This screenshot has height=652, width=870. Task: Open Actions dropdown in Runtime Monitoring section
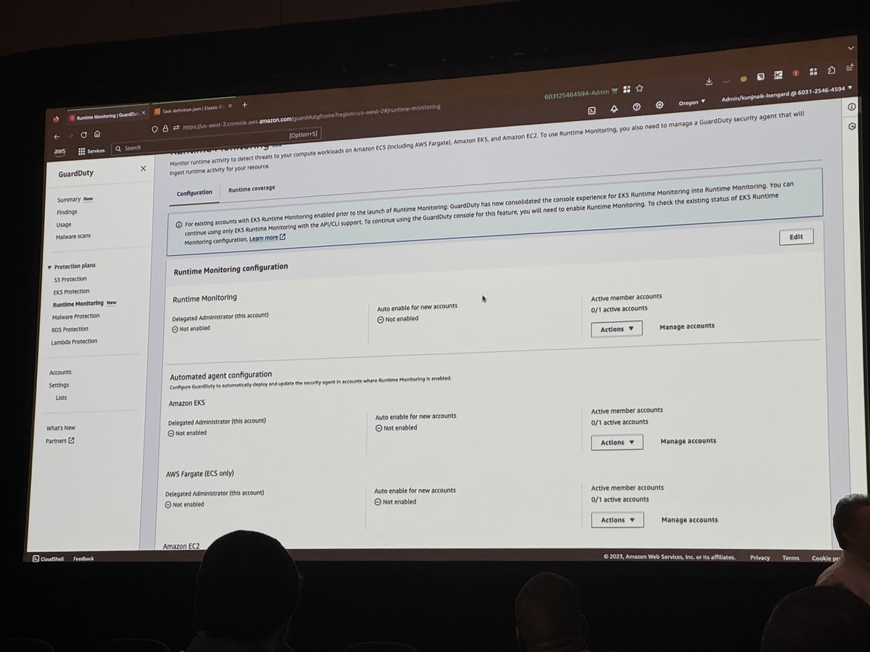(x=616, y=329)
